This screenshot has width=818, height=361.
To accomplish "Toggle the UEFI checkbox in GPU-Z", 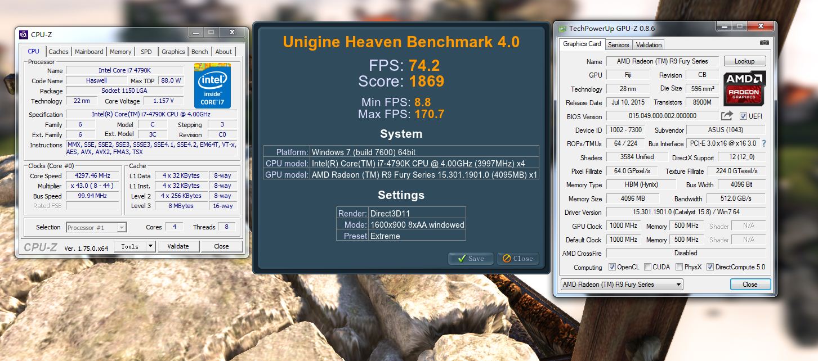I will 743,116.
